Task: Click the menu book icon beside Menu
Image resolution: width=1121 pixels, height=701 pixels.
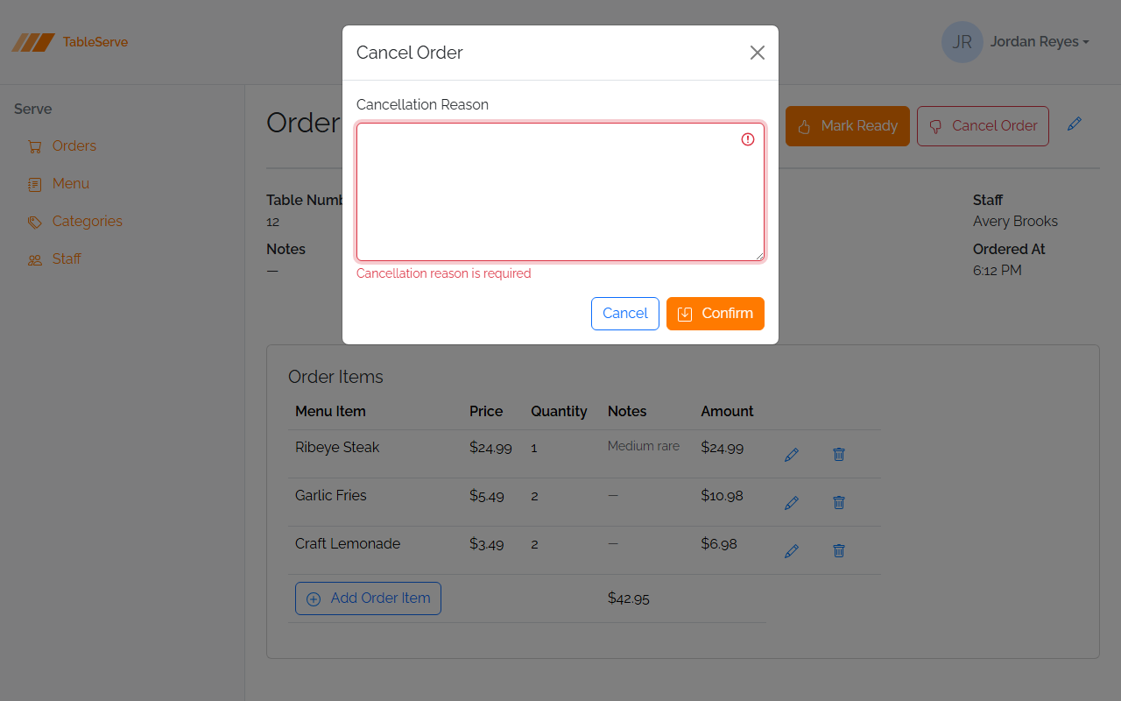Action: point(35,185)
